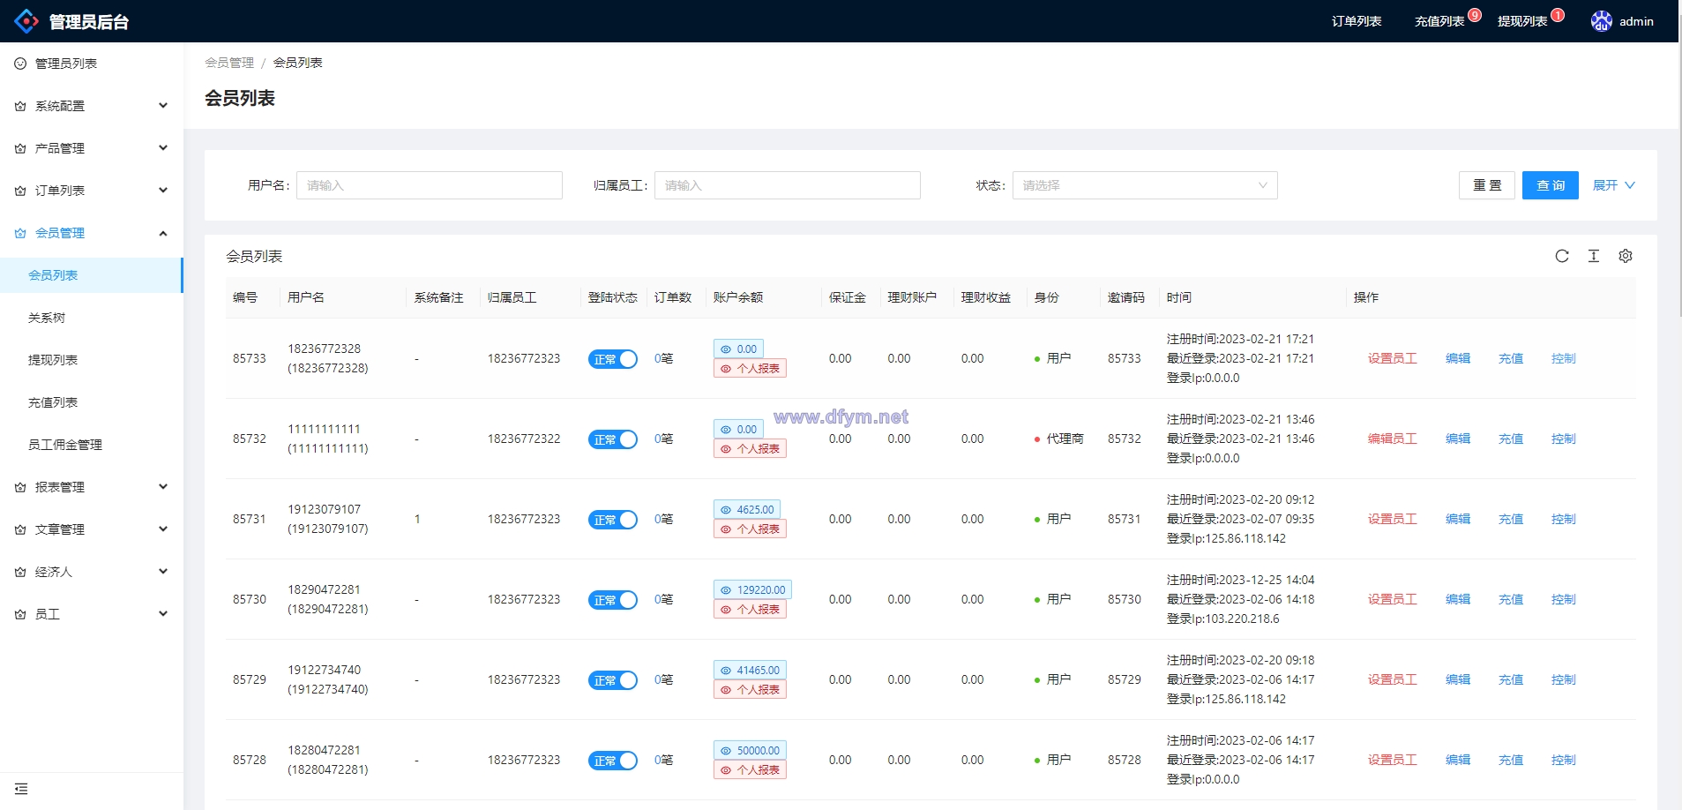Click 控制 for user 85728
This screenshot has height=810, width=1682.
pos(1564,760)
